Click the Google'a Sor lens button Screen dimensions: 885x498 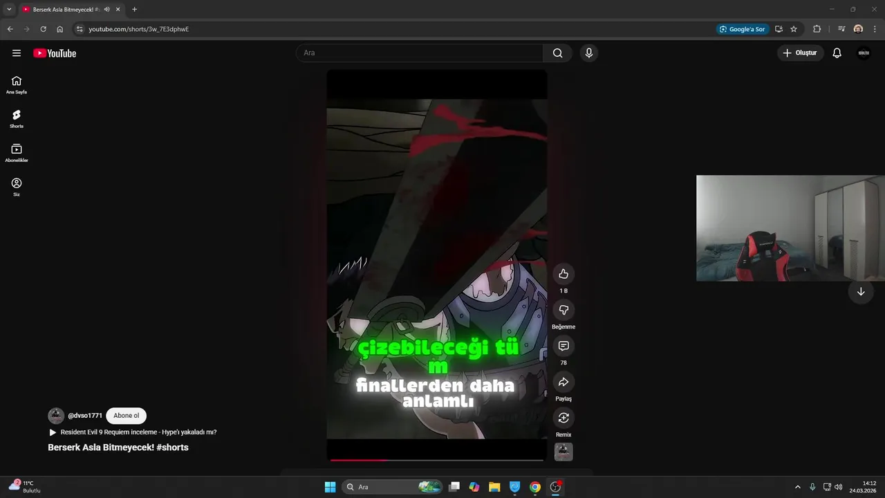tap(743, 29)
